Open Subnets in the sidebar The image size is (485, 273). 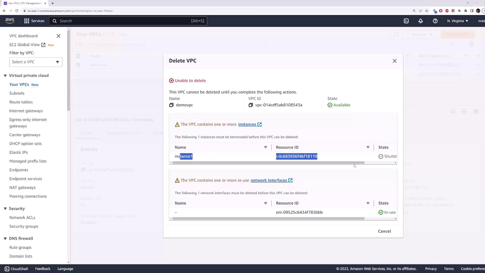coord(17,93)
